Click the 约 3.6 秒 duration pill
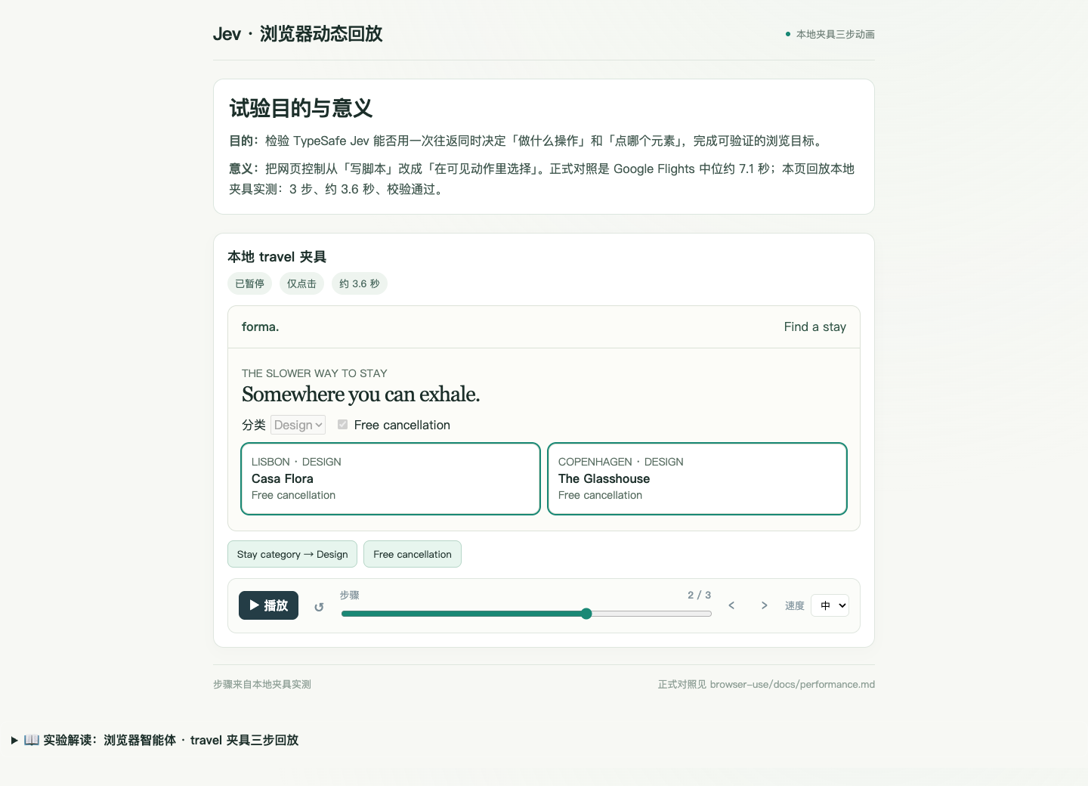 click(x=360, y=283)
